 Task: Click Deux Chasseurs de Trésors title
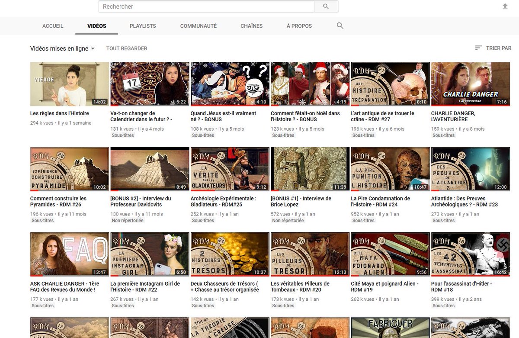click(x=225, y=287)
